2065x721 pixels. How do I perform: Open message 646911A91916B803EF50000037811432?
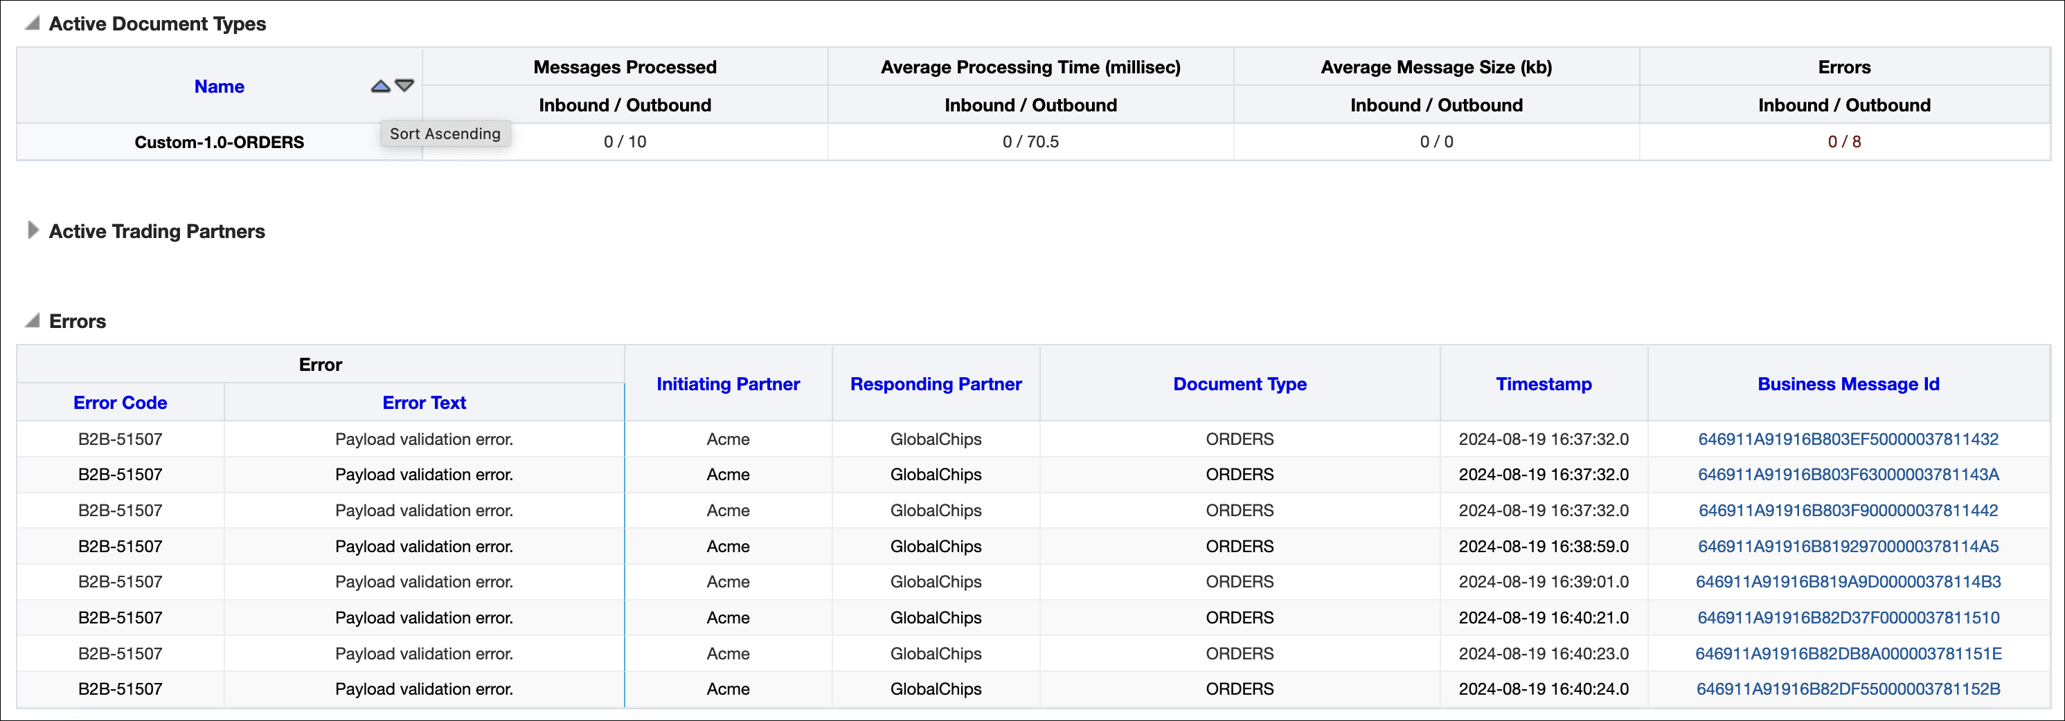(x=1848, y=439)
